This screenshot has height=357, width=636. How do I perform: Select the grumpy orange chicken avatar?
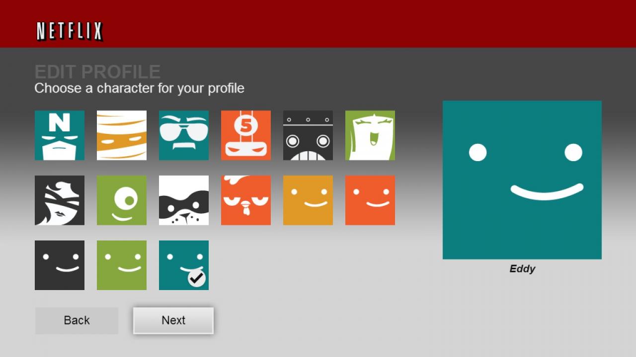pyautogui.click(x=245, y=200)
